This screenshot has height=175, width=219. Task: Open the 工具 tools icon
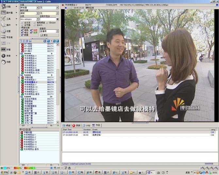(x=3, y=19)
